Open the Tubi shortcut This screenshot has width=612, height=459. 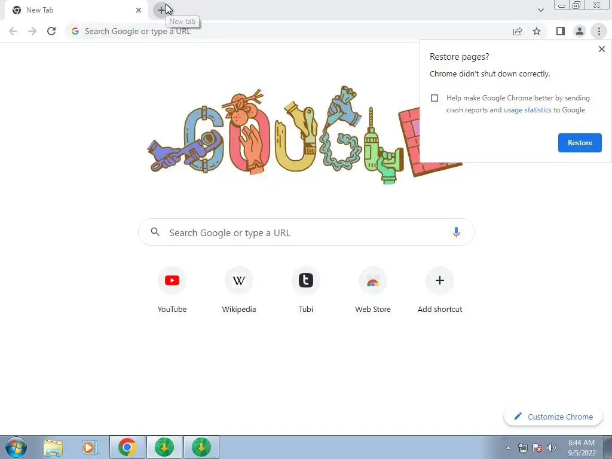[306, 290]
